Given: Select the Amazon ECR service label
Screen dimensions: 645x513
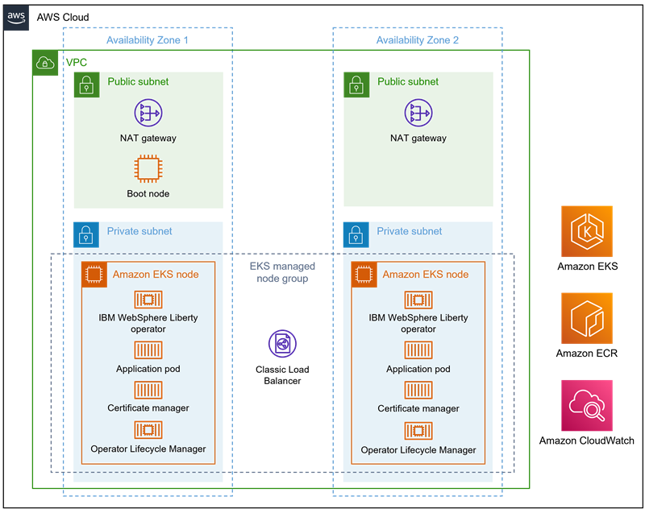Looking at the screenshot, I should click(587, 354).
